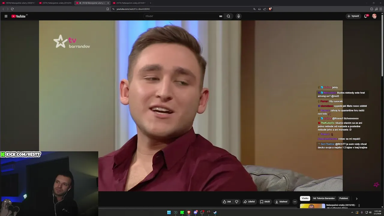Screen dimensions: 384x216
Task: Open the on-screen keyboard in search box
Action: point(221,16)
